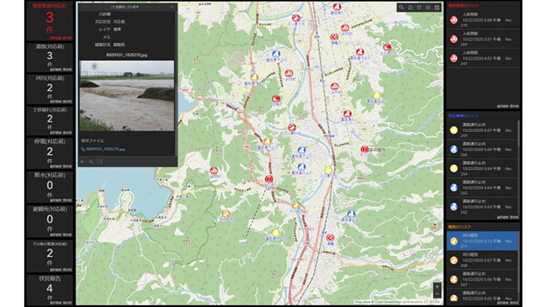Viewport: 546px width, 307px height.
Task: Click the 報告のリスト list heading
Action: 460,227
